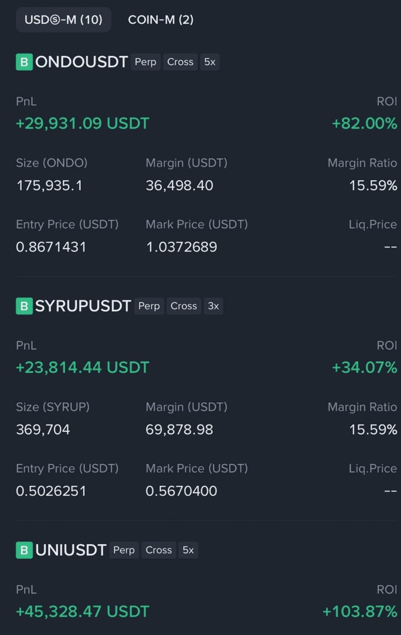401x635 pixels.
Task: Tap the +103.87% ROI on UNIUSDT
Action: 360,612
